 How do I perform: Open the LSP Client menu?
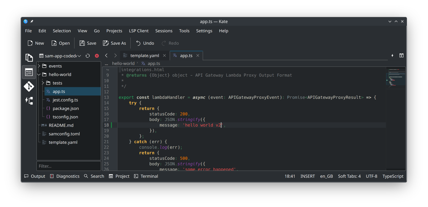(139, 31)
